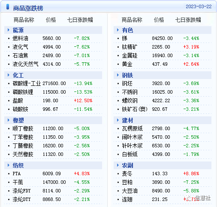Select the 大豆油 commodity name
Screen dimensions: 217x207
tap(130, 191)
